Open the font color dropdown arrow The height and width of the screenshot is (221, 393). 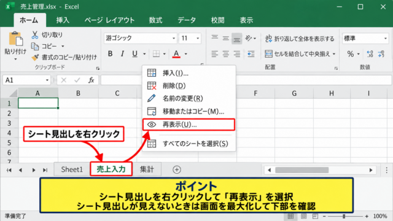[x=185, y=54]
